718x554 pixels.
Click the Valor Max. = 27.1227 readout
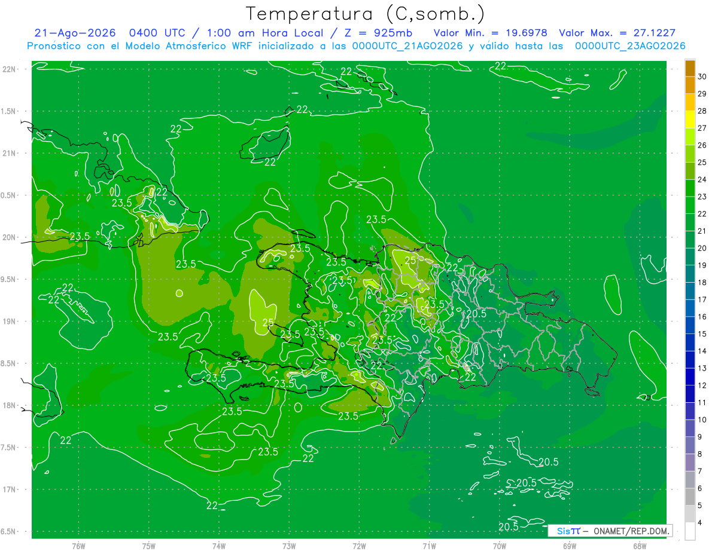click(x=617, y=33)
